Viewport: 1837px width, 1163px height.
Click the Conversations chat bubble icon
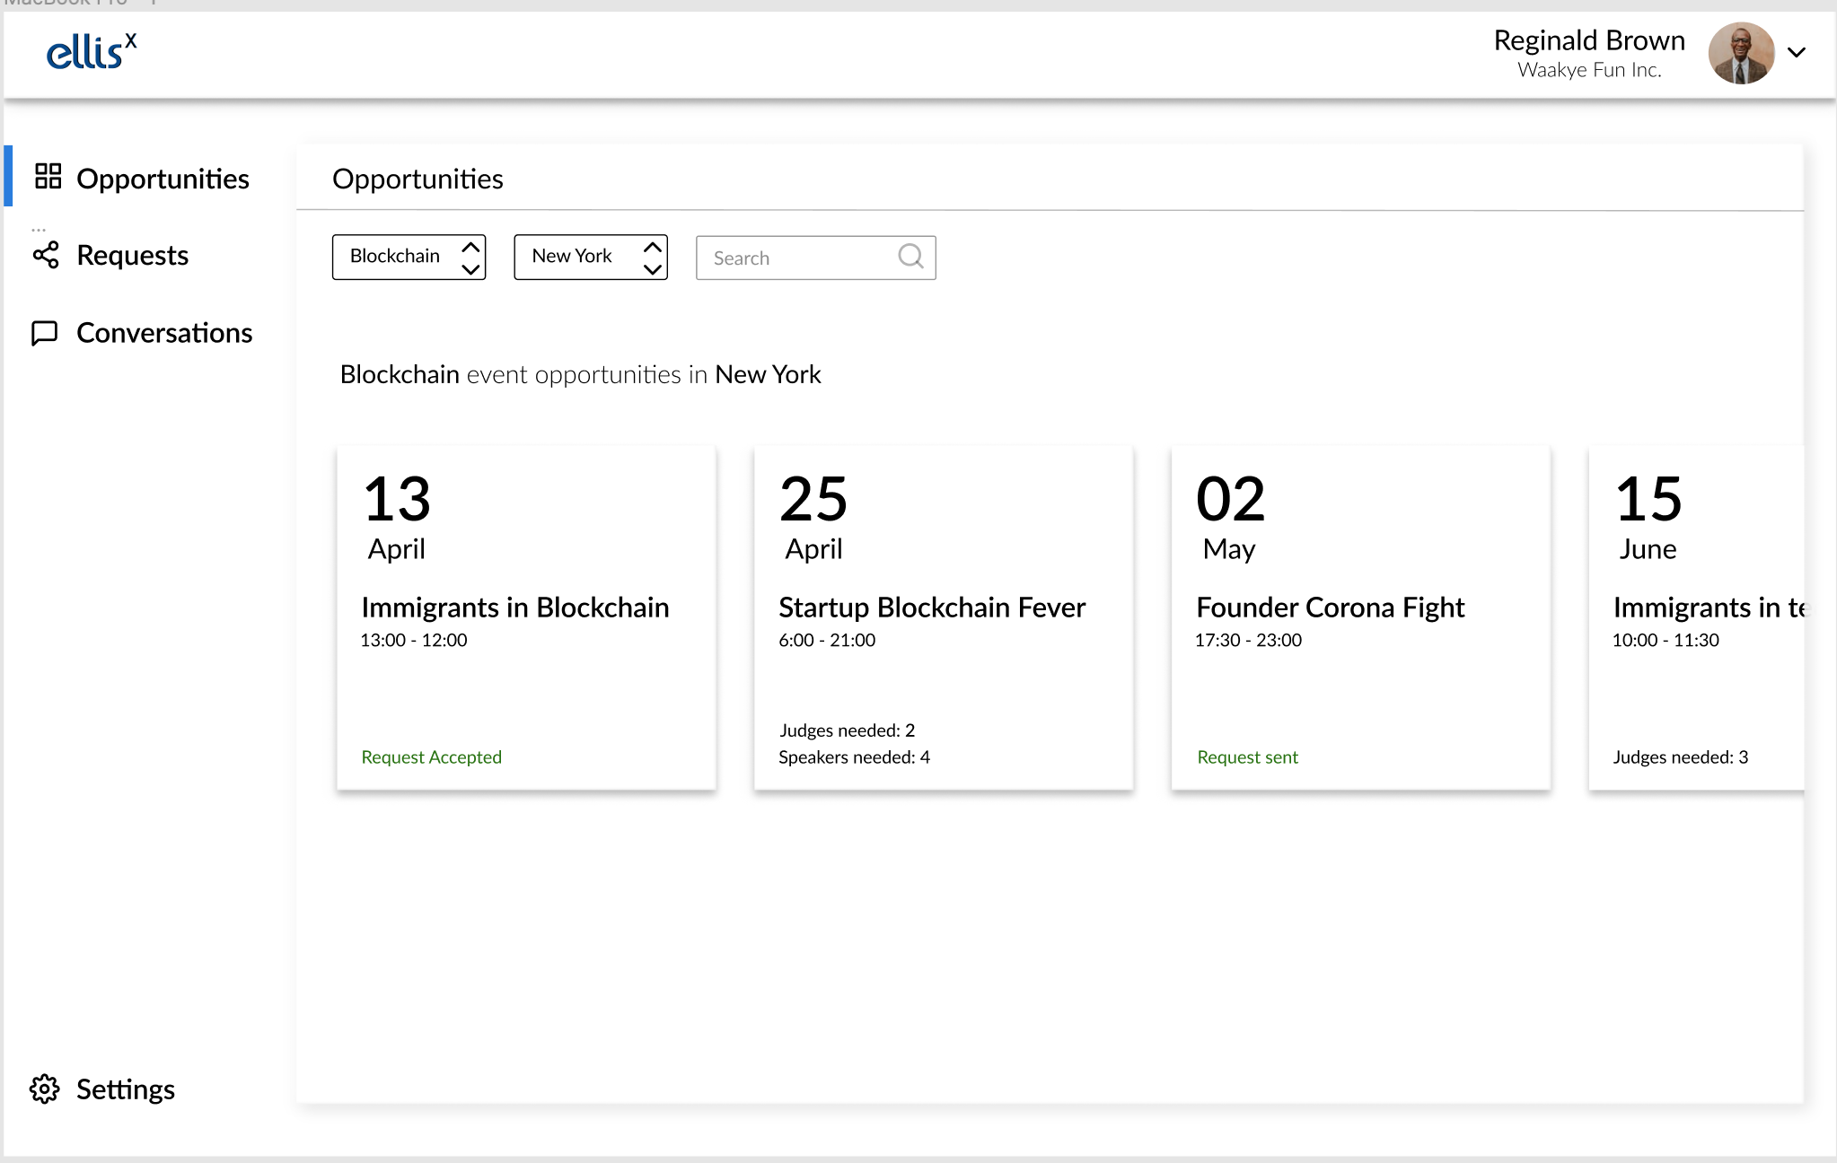click(44, 333)
